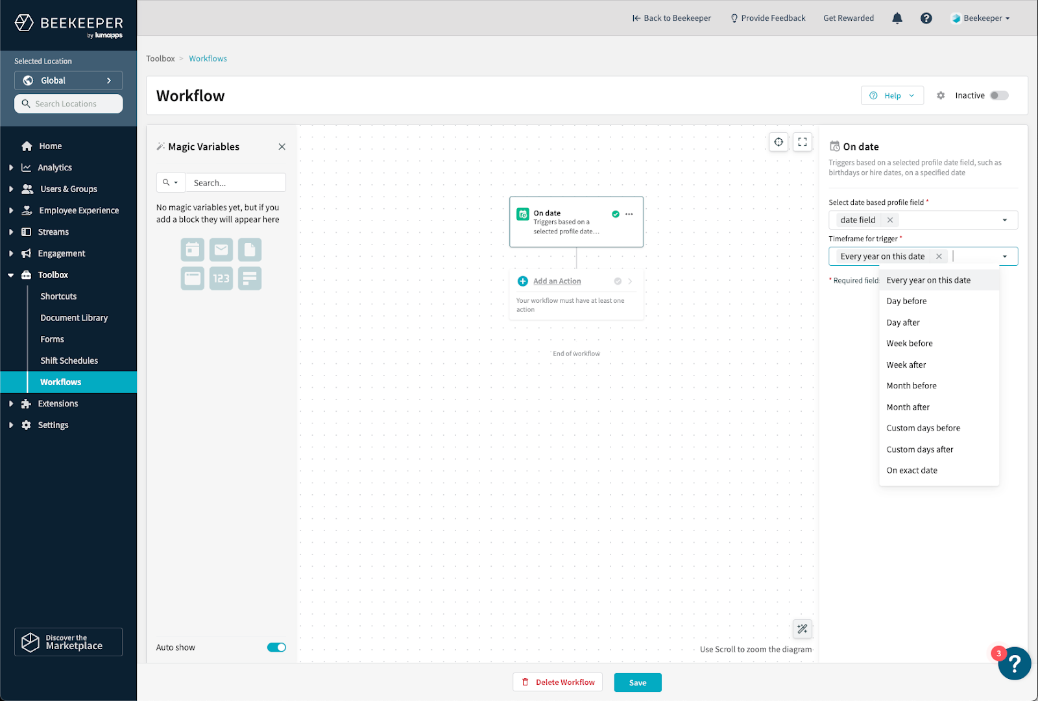Toggle the workflow Inactive switch
The image size is (1038, 701).
point(999,95)
